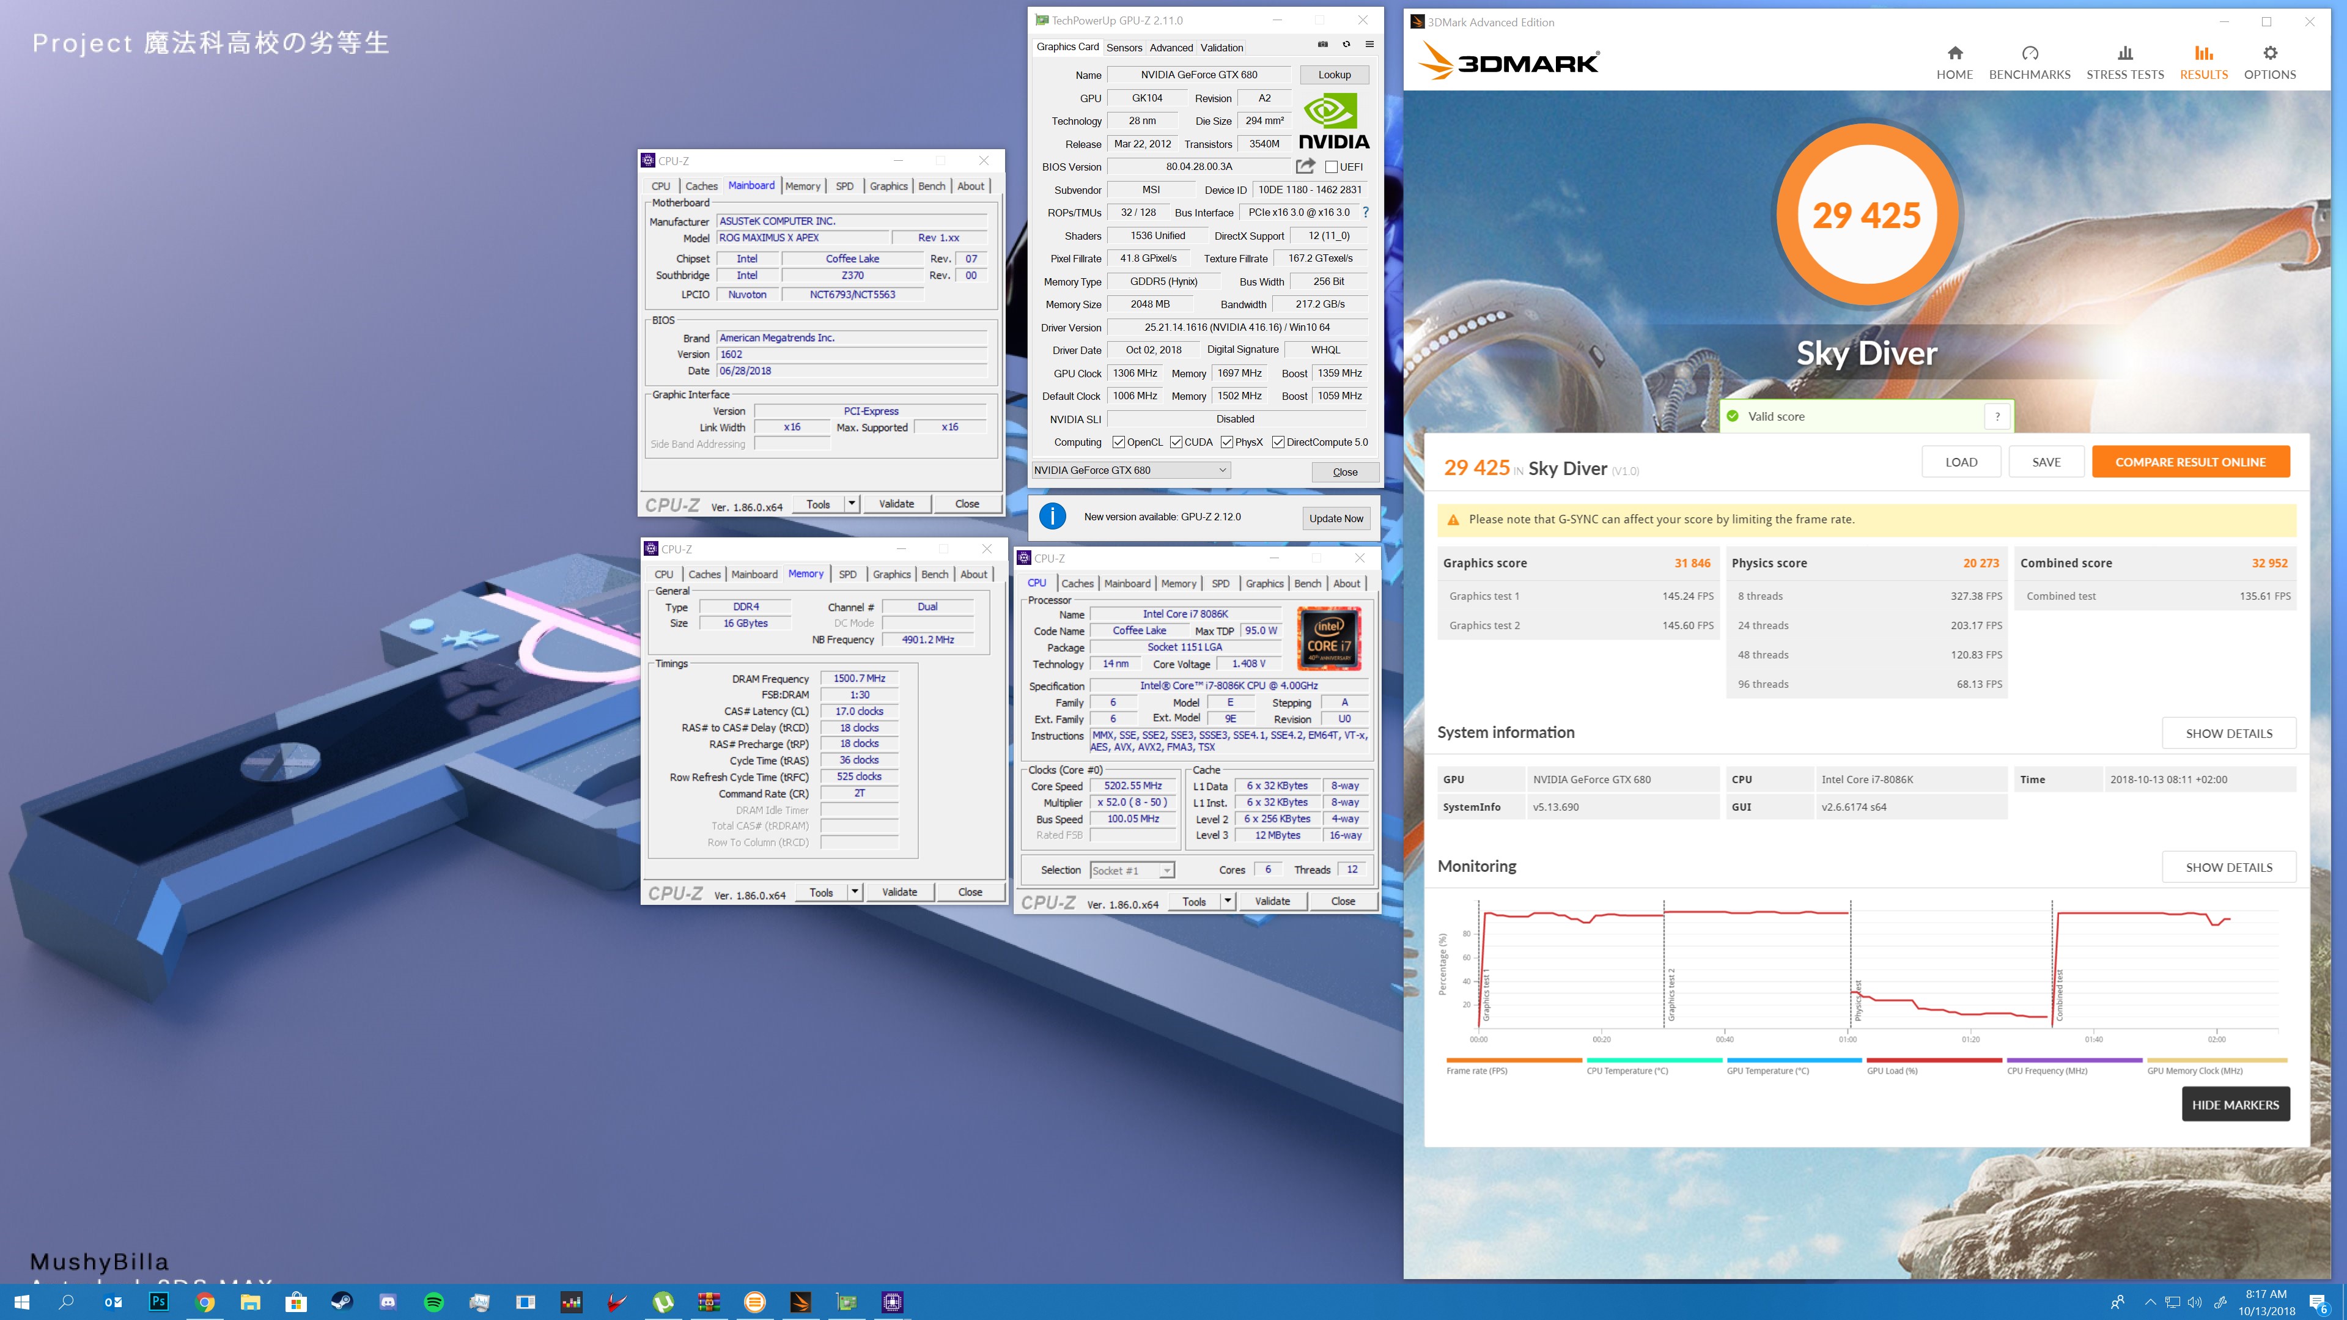This screenshot has height=1320, width=2347.
Task: Click LOAD button in 3DMark
Action: (1961, 462)
